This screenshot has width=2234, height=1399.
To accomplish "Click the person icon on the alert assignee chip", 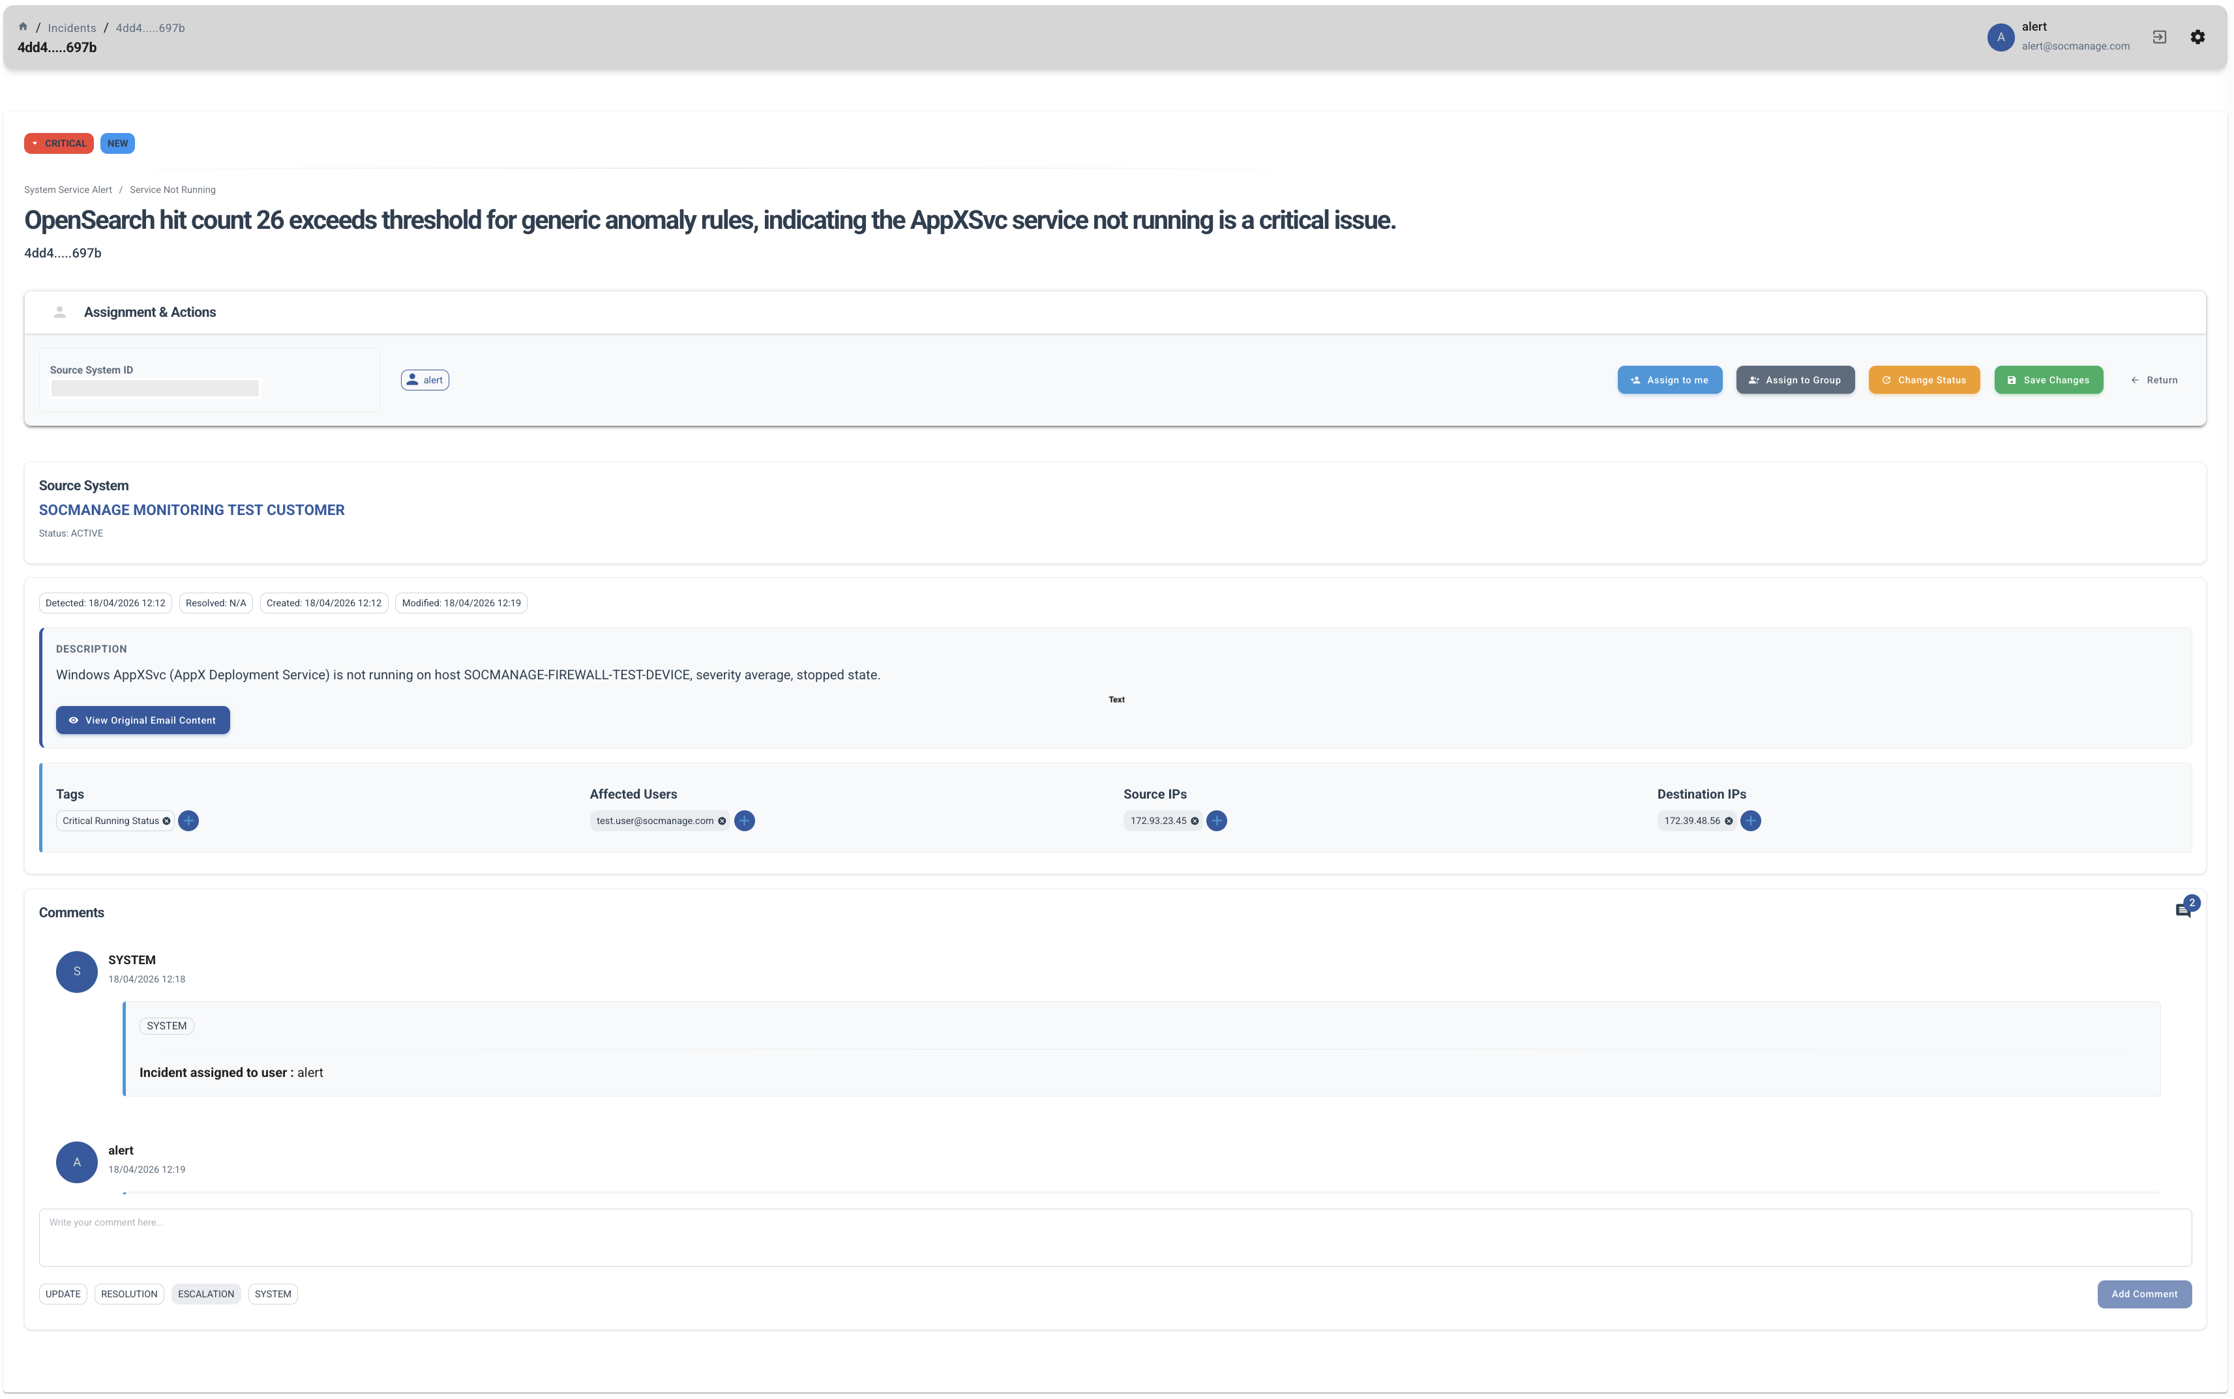I will pyautogui.click(x=415, y=379).
